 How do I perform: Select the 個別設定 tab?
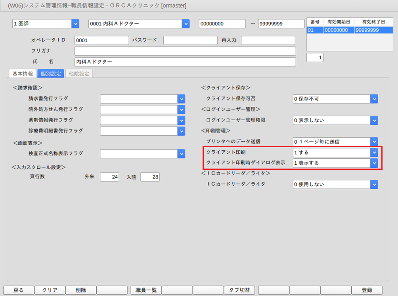tap(51, 74)
